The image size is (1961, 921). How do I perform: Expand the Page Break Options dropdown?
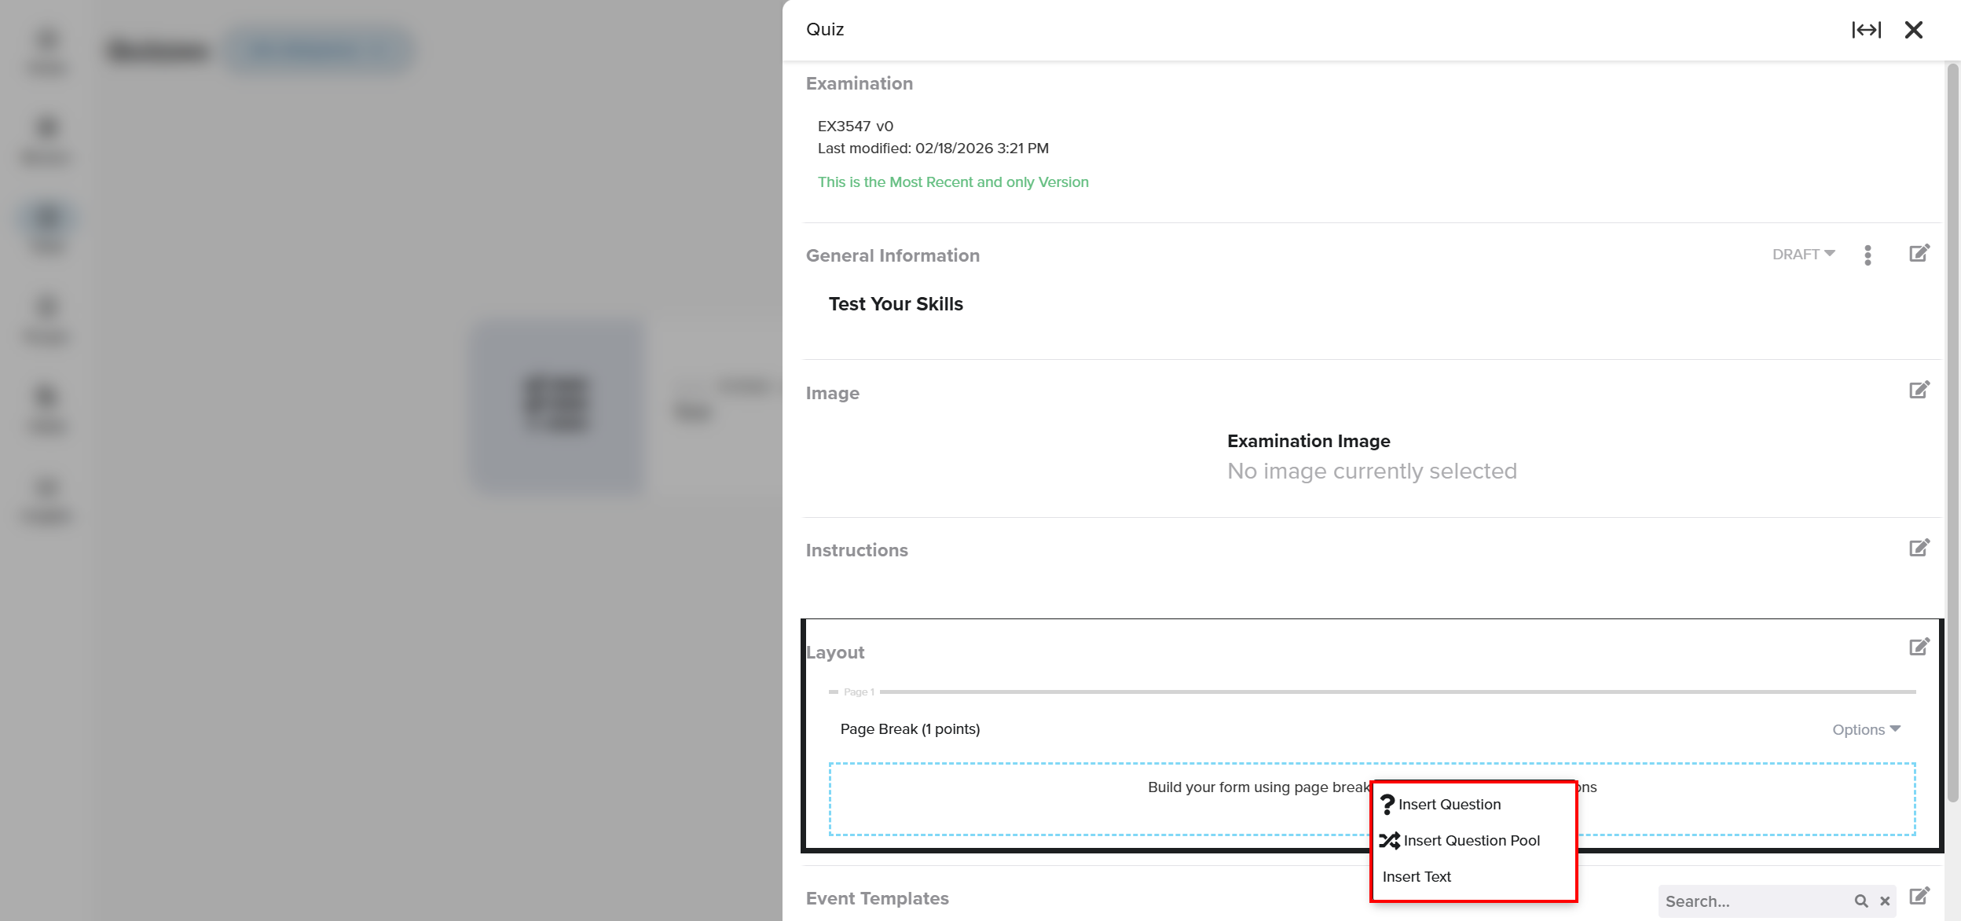click(1866, 730)
